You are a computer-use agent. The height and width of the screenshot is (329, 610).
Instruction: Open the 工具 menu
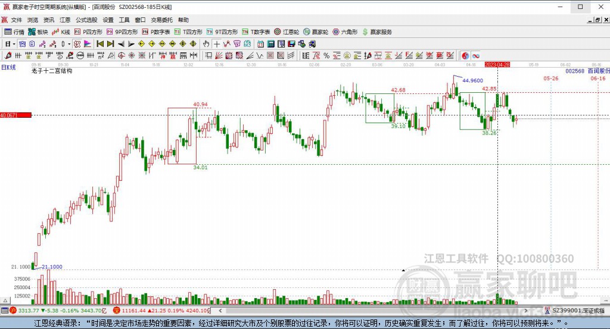point(124,20)
